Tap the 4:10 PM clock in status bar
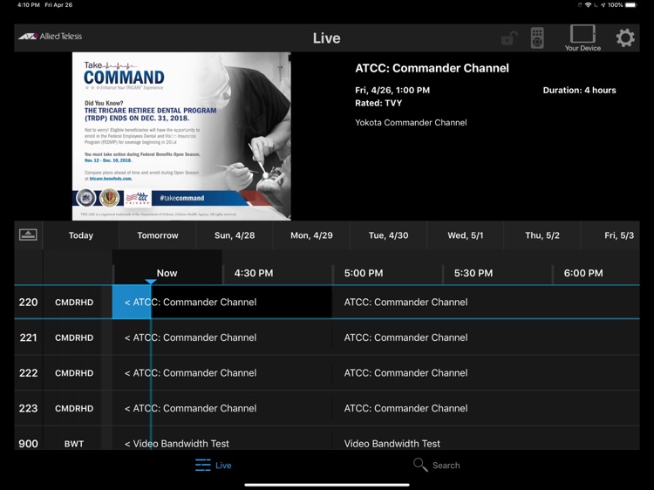 click(x=29, y=5)
